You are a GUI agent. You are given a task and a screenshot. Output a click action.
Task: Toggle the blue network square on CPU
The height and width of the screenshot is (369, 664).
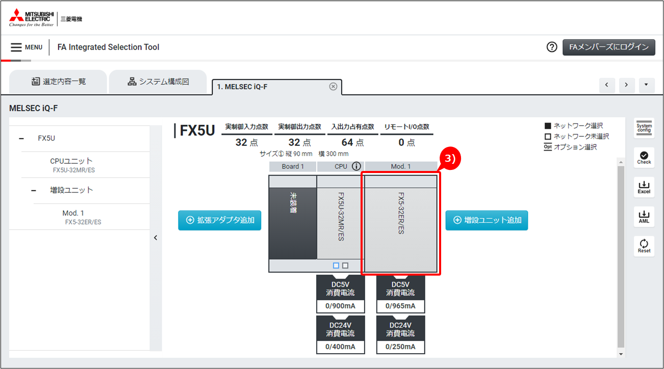[x=336, y=265]
